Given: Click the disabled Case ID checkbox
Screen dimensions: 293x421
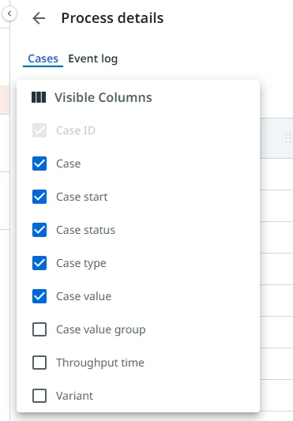Looking at the screenshot, I should coord(39,130).
